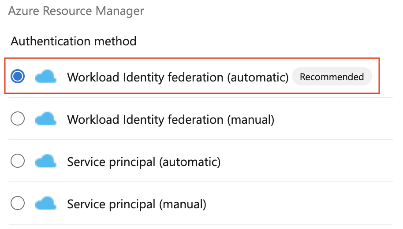Click cloud icon beside Service principal (manual)
The height and width of the screenshot is (229, 403).
(46, 203)
